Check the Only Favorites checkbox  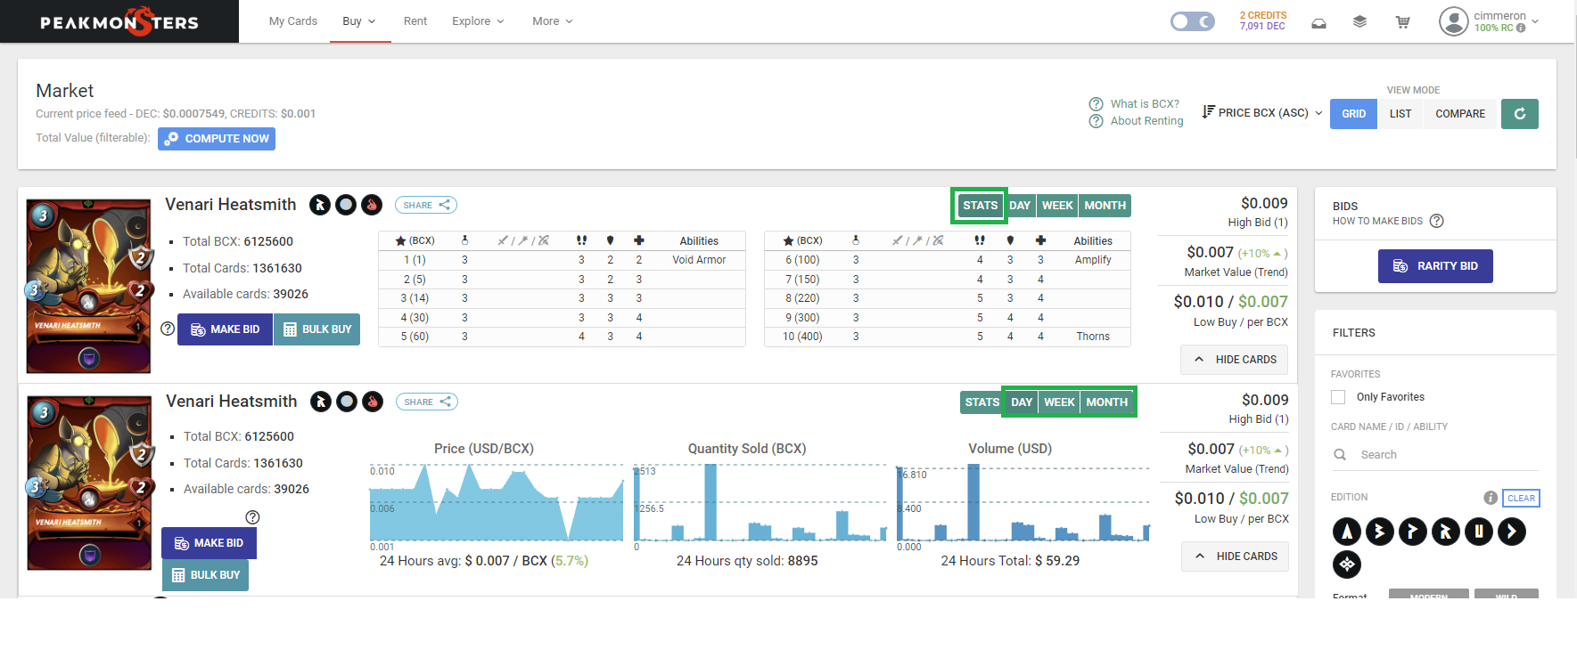coord(1338,397)
